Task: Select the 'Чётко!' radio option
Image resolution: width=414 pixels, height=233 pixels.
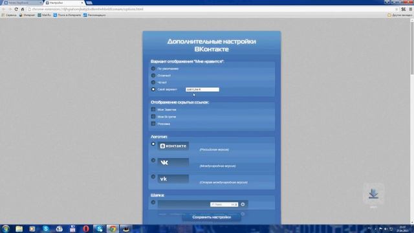Action: click(153, 82)
